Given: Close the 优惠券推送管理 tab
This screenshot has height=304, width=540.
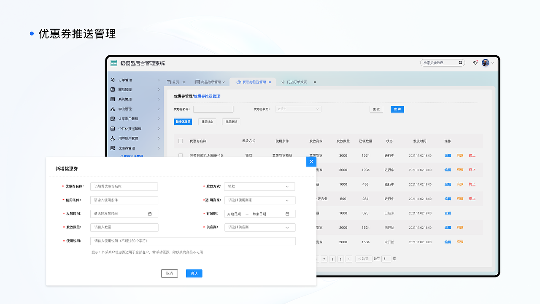Looking at the screenshot, I should (270, 82).
